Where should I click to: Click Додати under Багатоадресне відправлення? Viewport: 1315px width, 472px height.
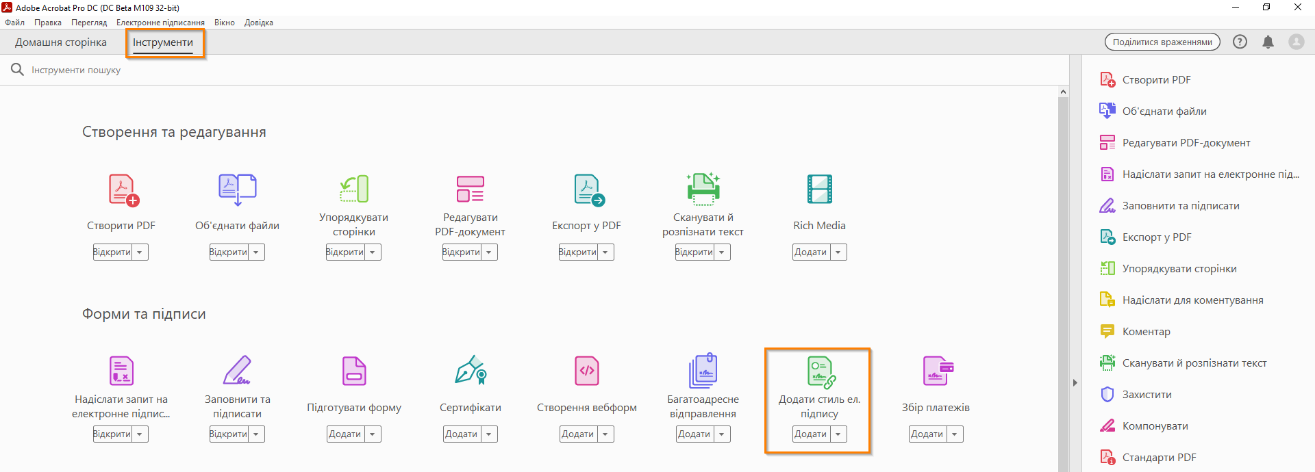click(x=694, y=434)
